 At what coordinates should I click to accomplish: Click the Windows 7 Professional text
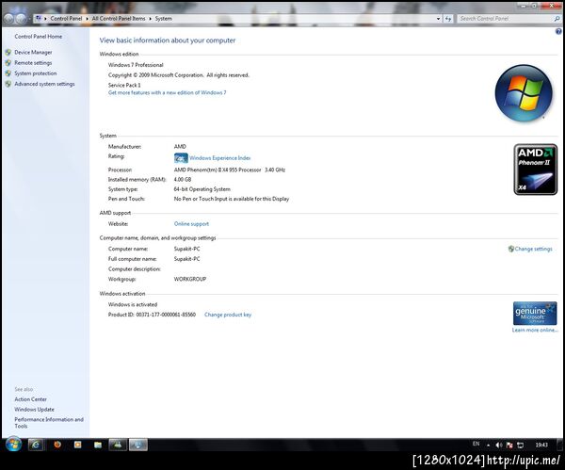[x=136, y=65]
